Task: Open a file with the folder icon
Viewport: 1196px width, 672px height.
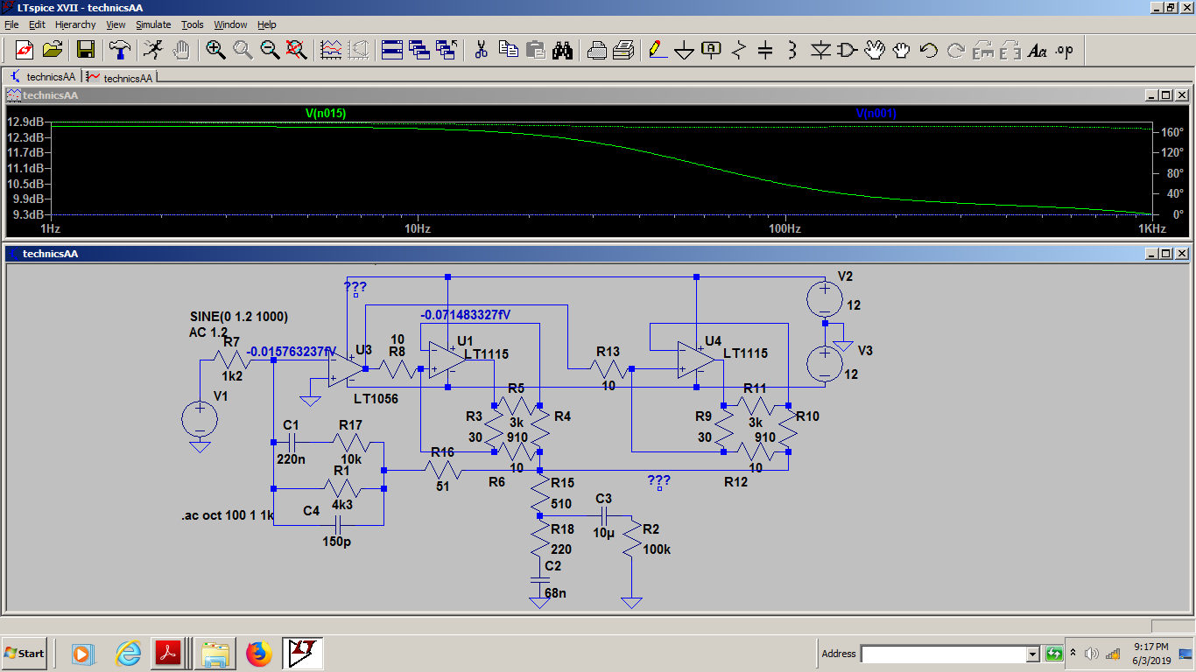Action: 53,50
